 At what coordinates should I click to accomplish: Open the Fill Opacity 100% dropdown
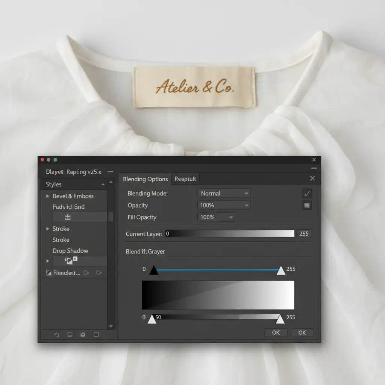[x=216, y=217]
